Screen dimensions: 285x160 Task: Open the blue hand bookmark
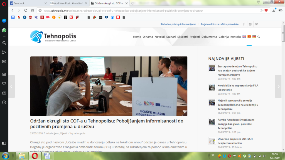(x=112, y=17)
